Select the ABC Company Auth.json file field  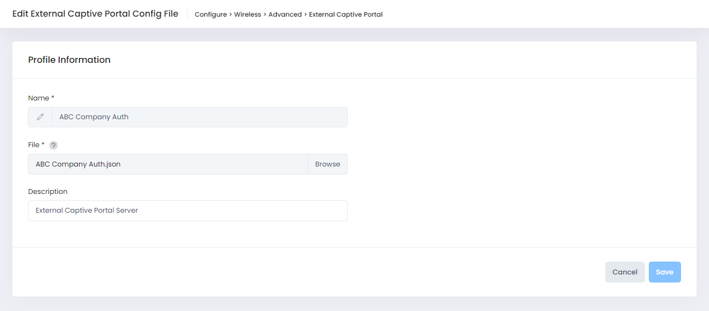click(x=168, y=164)
